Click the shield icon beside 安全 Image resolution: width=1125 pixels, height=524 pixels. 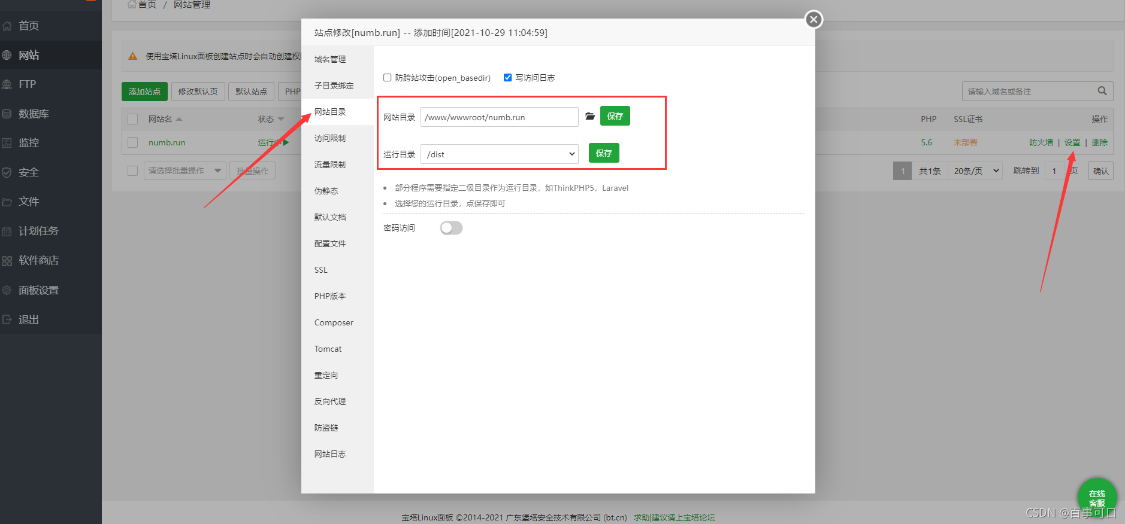pyautogui.click(x=7, y=172)
